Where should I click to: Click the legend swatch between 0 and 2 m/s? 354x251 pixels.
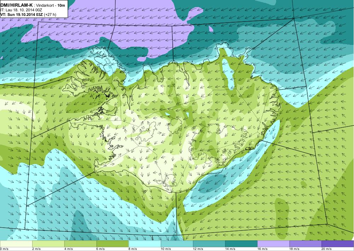pos(16,244)
